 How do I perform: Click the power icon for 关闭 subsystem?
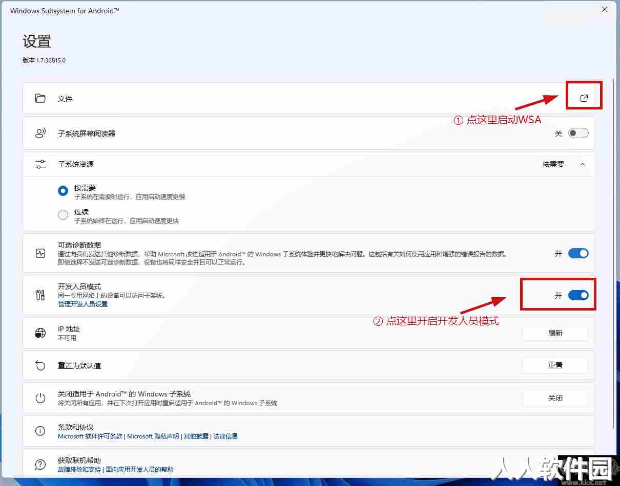pos(40,398)
